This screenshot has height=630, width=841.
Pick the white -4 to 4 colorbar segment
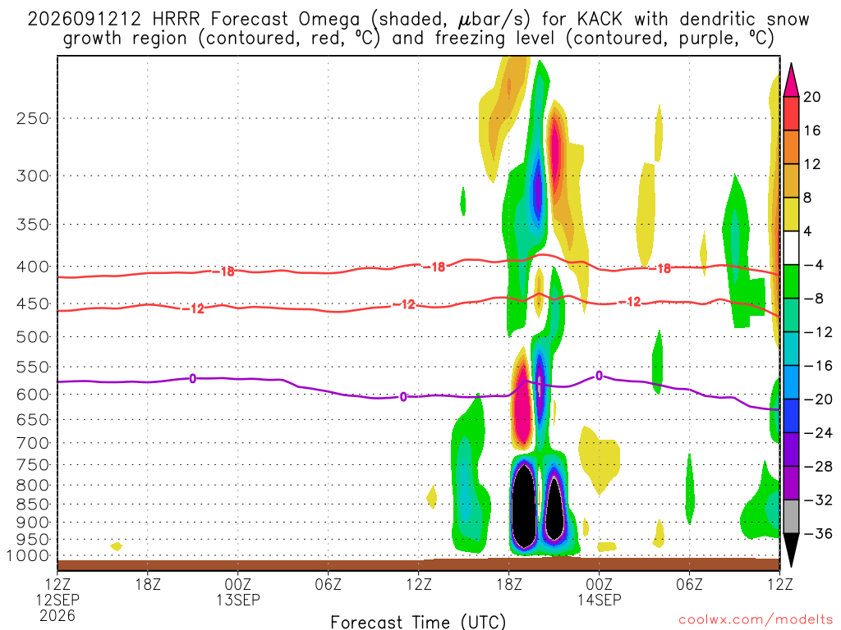pos(791,248)
